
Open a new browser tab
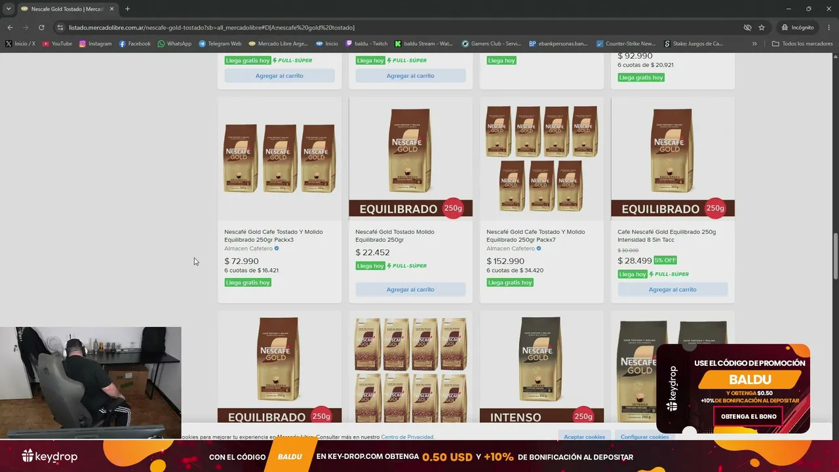(127, 9)
